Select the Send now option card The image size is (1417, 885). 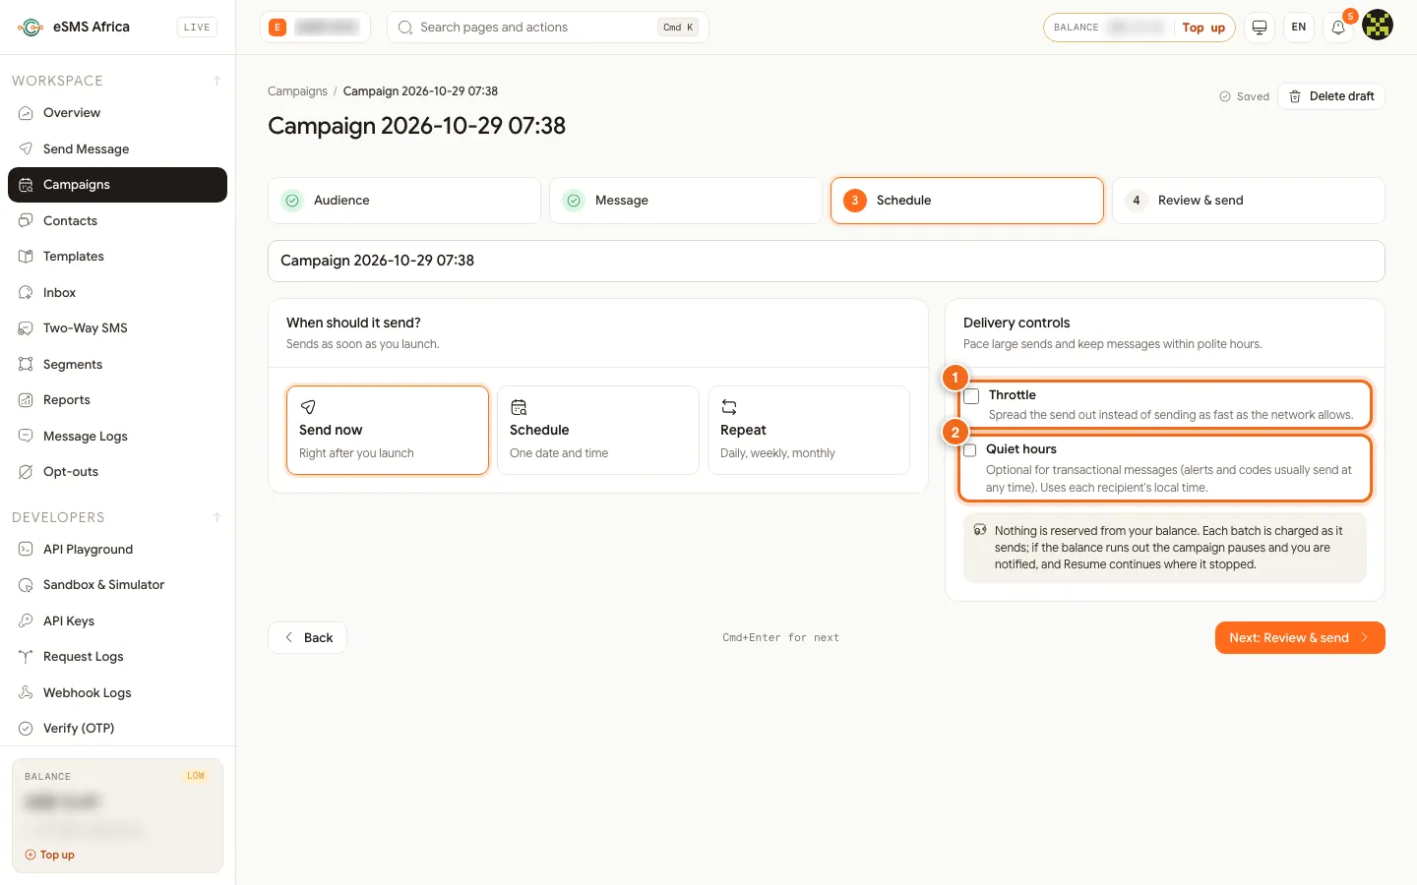388,430
